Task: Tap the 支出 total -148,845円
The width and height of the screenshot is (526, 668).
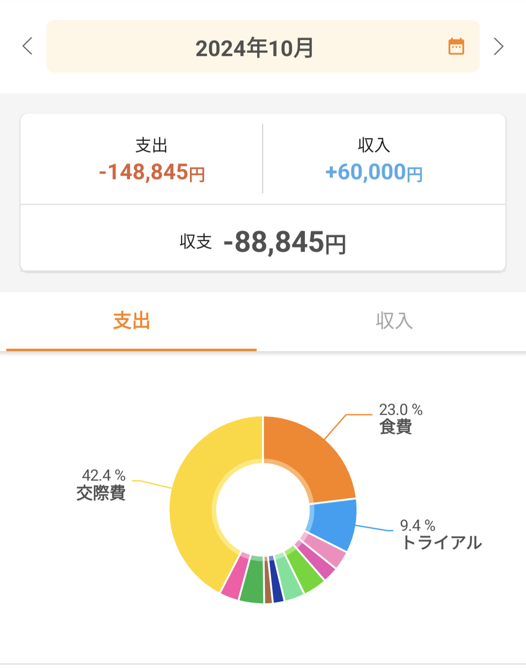Action: [151, 172]
